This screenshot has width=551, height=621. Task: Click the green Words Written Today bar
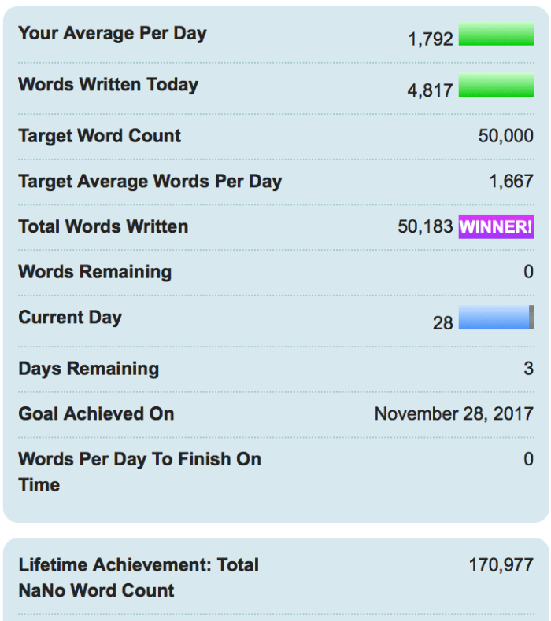[496, 86]
